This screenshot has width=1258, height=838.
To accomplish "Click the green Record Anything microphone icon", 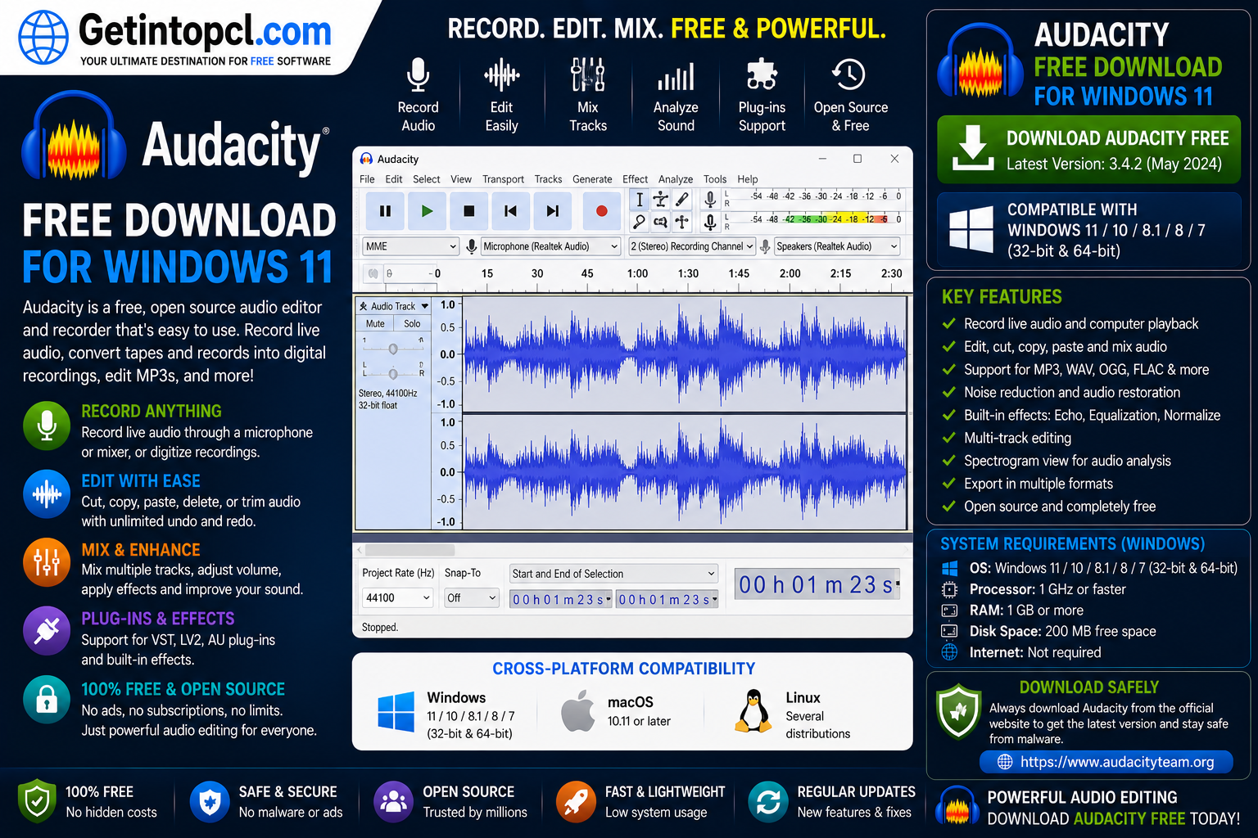I will (47, 426).
